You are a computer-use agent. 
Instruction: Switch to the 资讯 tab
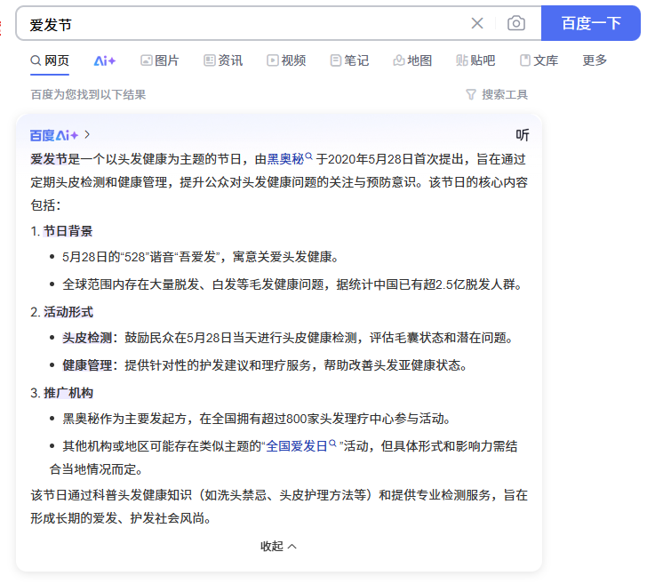click(x=223, y=60)
